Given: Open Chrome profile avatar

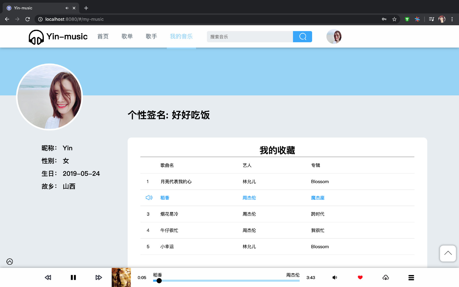Looking at the screenshot, I should click(442, 19).
